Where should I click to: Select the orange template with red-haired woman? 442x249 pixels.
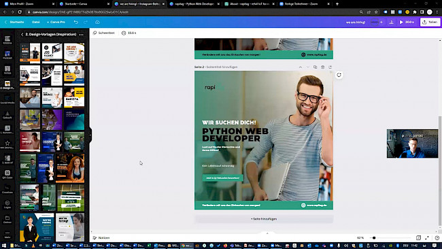point(70,168)
